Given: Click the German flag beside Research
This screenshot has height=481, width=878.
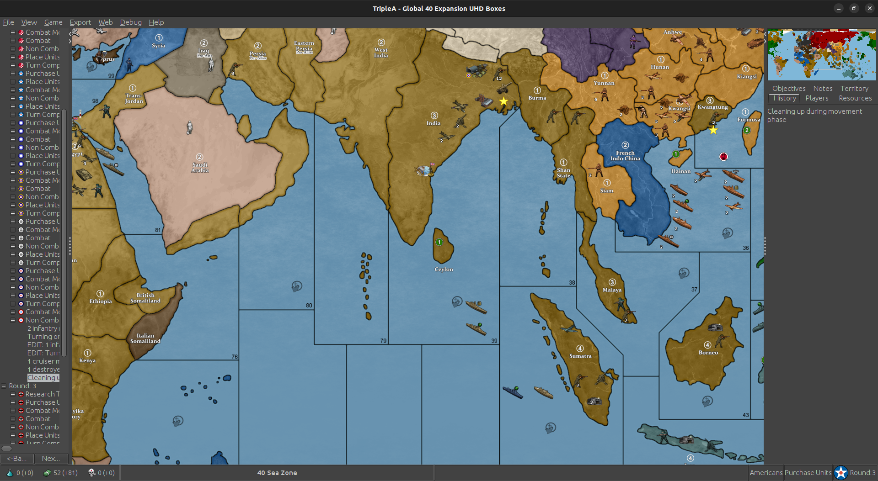Looking at the screenshot, I should click(x=21, y=394).
